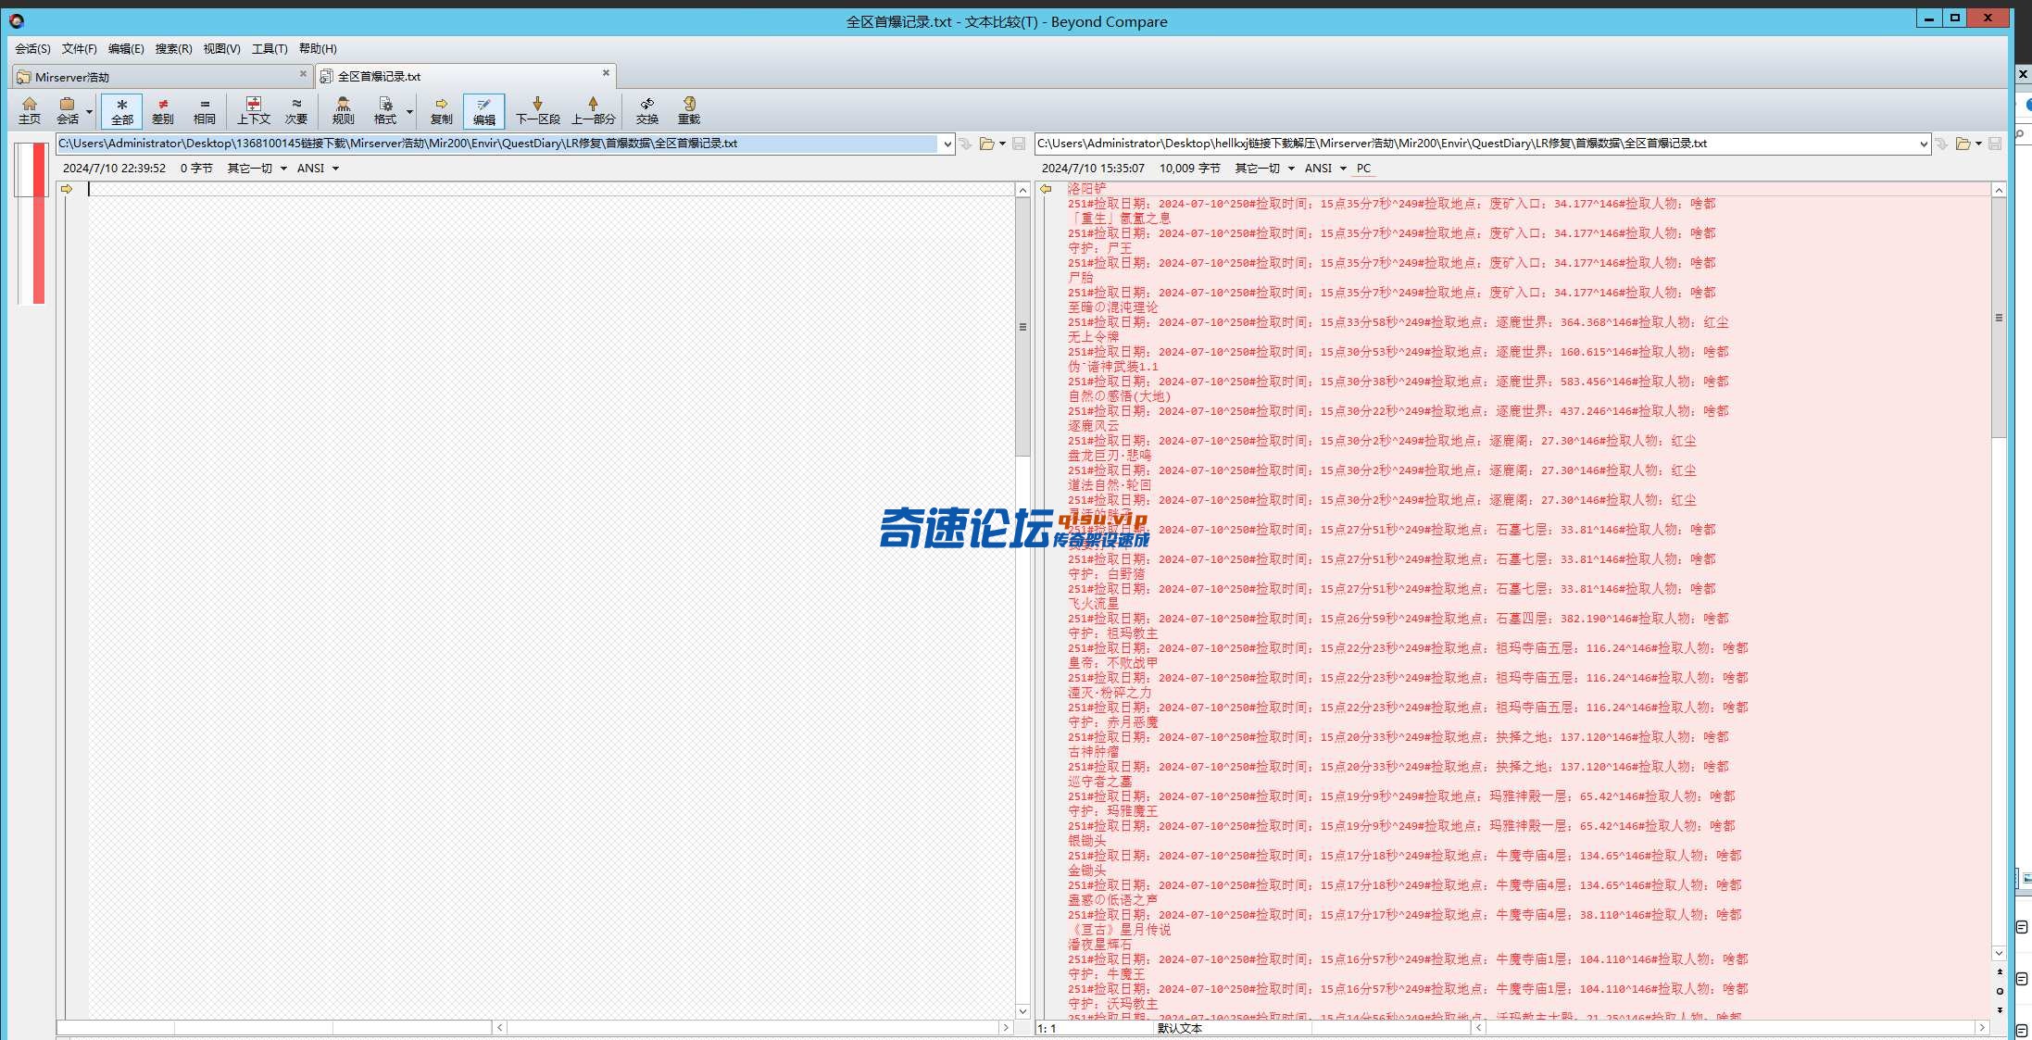The height and width of the screenshot is (1040, 2032).
Task: Click the left pane horizontal scroll right arrow
Action: (x=1006, y=1027)
